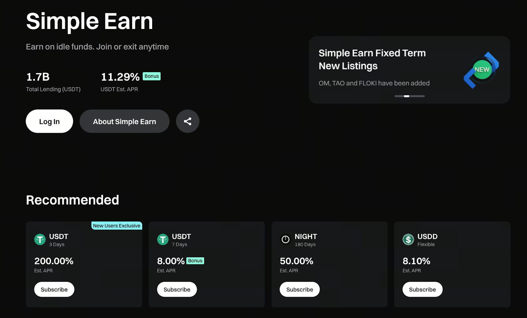Viewport: 527px width, 318px height.
Task: Subscribe to the 7-day USDT product
Action: tap(177, 289)
